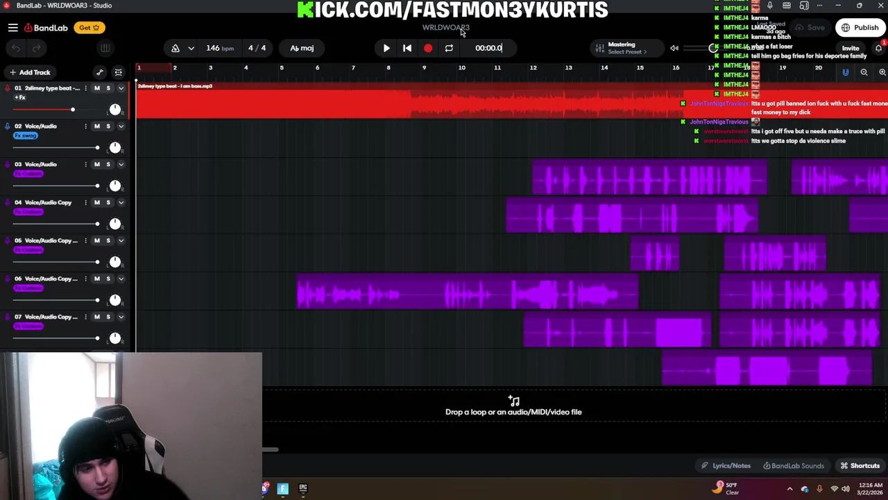
Task: Click the Publish button
Action: point(860,28)
